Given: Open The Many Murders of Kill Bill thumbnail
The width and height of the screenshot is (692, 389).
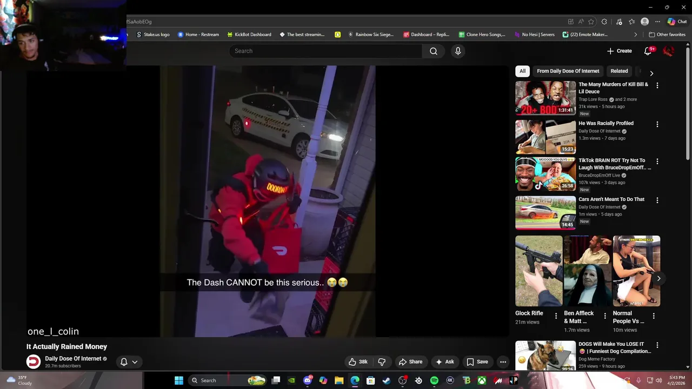Looking at the screenshot, I should pyautogui.click(x=545, y=98).
